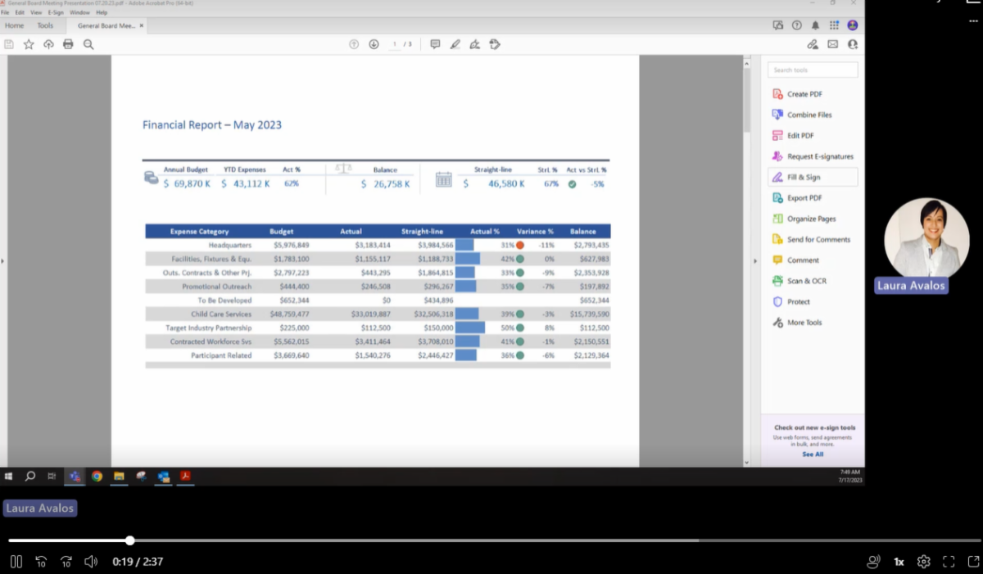Click the See All link
The height and width of the screenshot is (574, 983).
pos(813,454)
